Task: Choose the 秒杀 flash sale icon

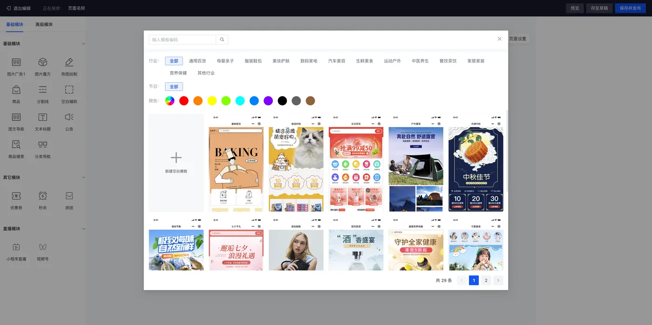Action: 43,196
